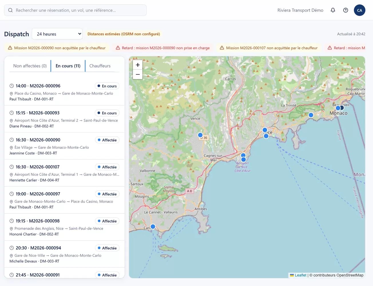Open mission 19:00 · M2026-000097

click(64, 200)
